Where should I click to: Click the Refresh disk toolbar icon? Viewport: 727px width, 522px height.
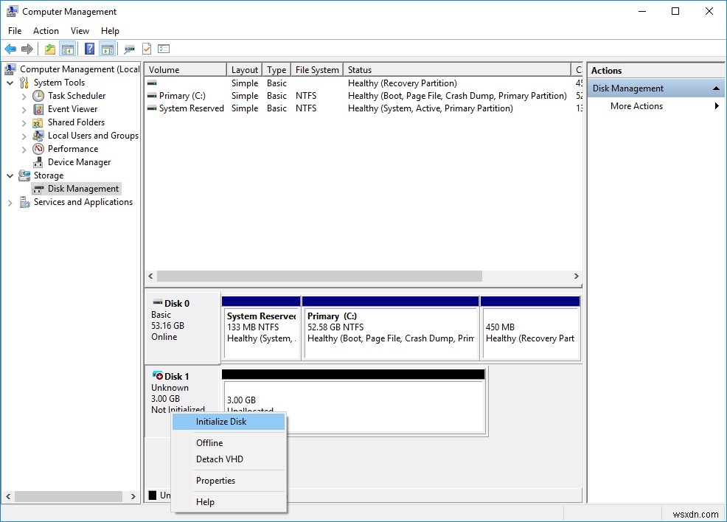(129, 49)
